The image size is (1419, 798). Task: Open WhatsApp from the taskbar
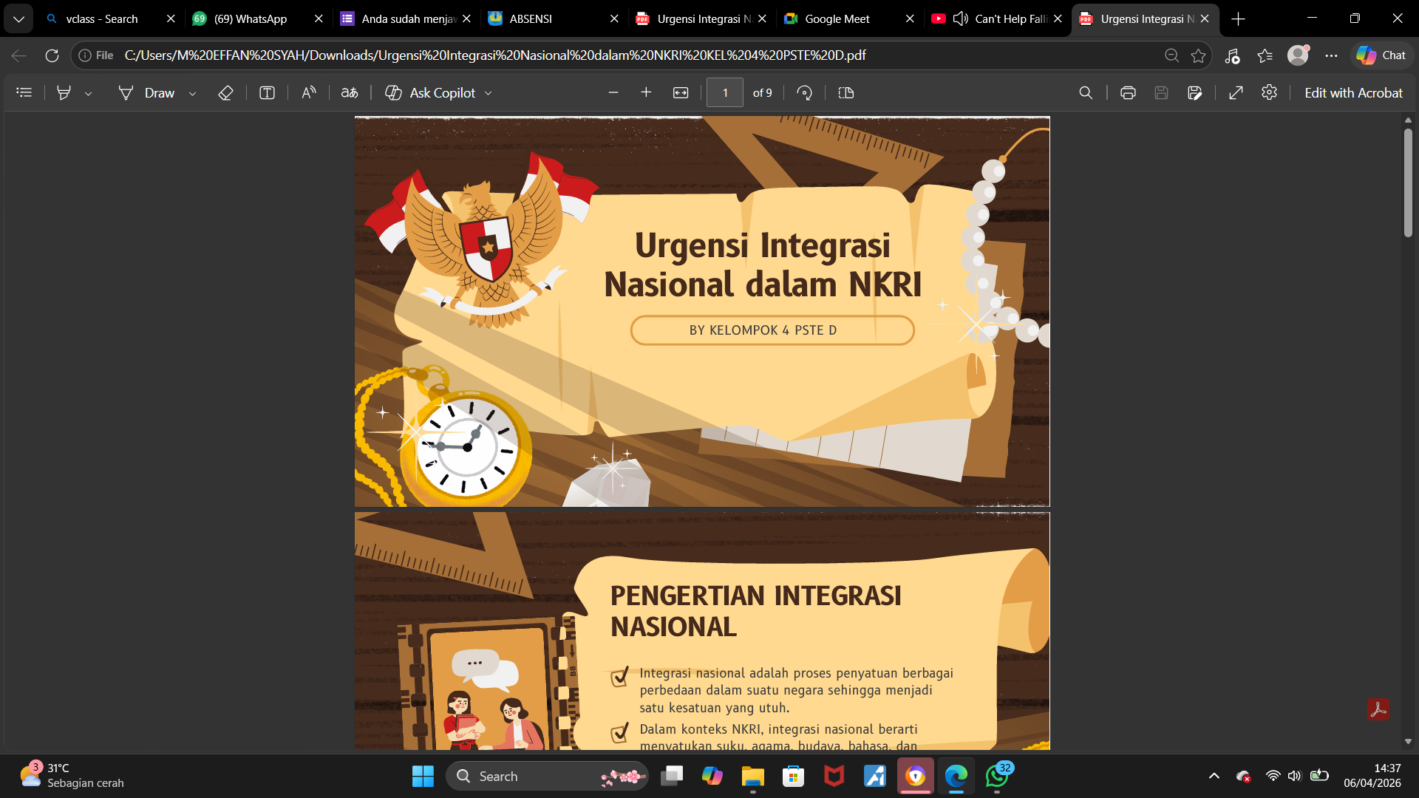[997, 776]
